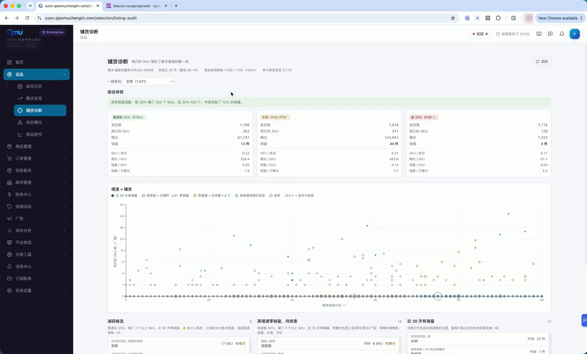Open 消息中心 bell icon in sidebar
The height and width of the screenshot is (354, 587).
coord(10,266)
